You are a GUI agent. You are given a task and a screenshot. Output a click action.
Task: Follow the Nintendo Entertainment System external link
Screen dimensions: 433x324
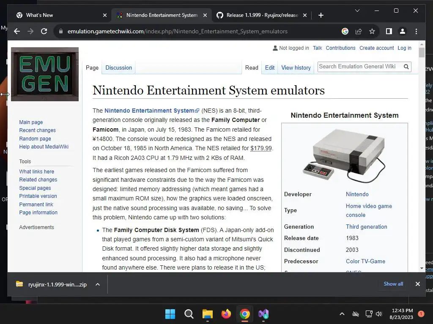tap(152, 111)
